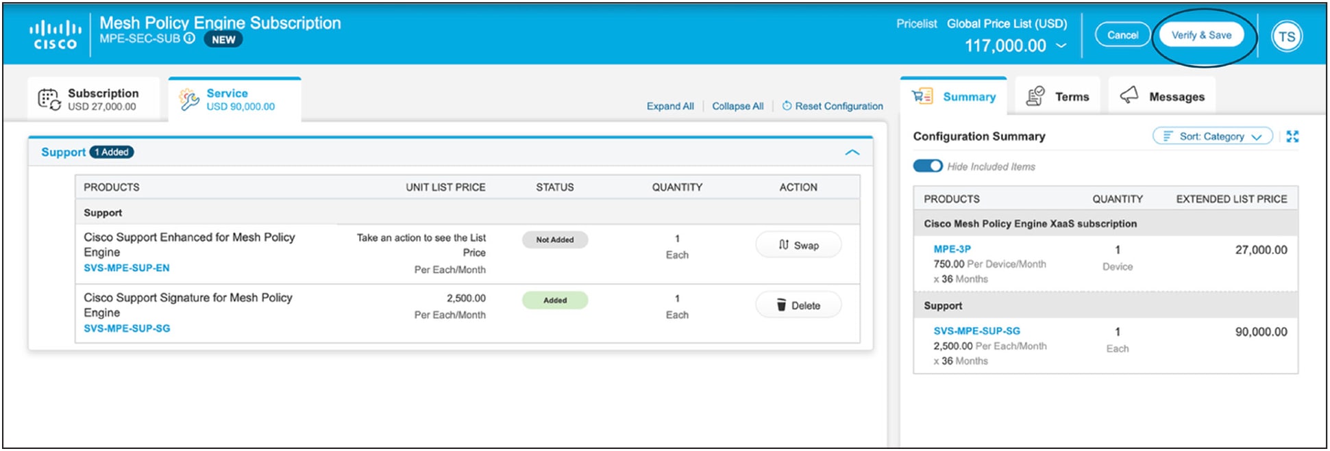Switch to the Subscription tab
1330x451 pixels.
pyautogui.click(x=94, y=99)
